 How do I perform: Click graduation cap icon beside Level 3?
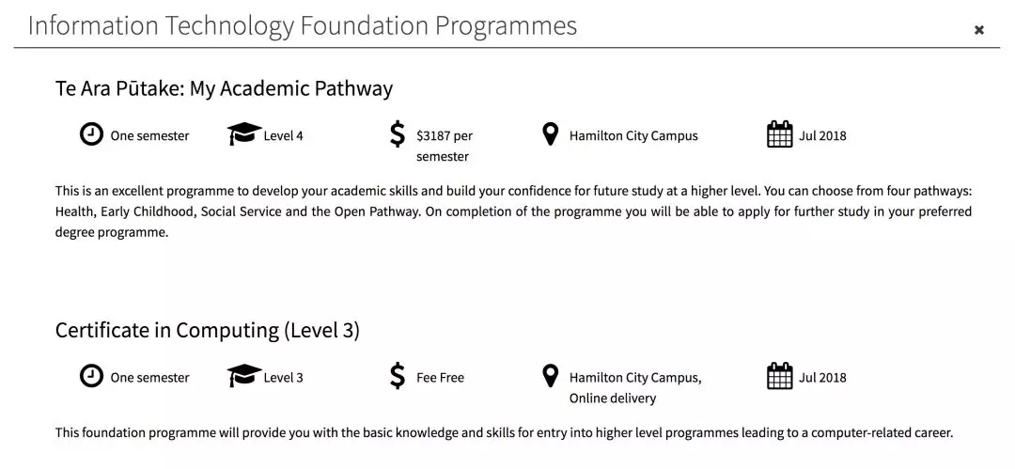(x=244, y=376)
